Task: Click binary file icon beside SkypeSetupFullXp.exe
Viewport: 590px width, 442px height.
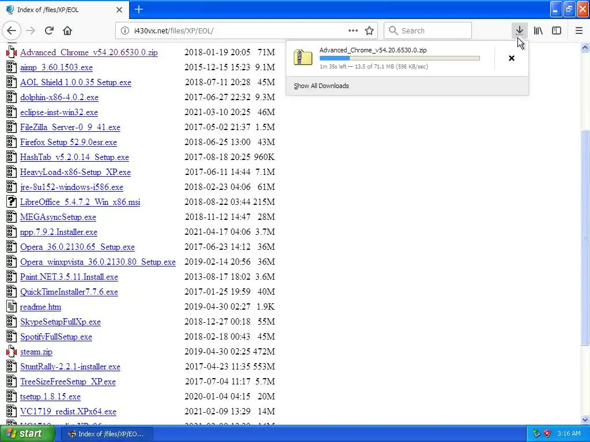Action: 12,321
